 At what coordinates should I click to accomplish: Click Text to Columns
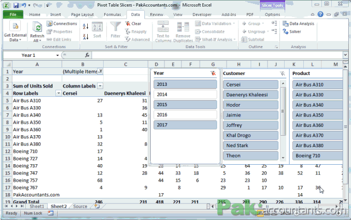(163, 32)
